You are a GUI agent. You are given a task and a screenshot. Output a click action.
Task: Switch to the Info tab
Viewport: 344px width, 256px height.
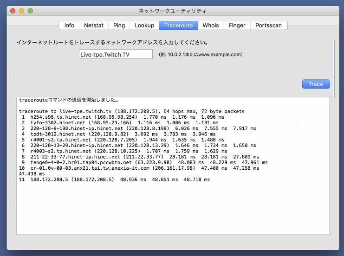point(69,26)
